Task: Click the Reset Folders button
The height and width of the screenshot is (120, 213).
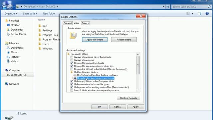Action: 124,40
